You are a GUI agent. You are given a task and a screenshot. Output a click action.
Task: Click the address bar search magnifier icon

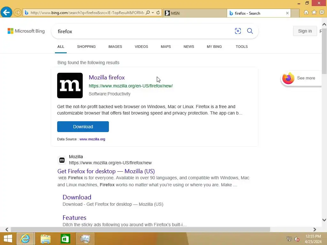pyautogui.click(x=148, y=13)
